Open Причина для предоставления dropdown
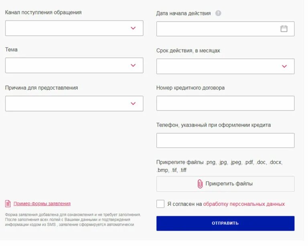Viewport: 308px width, 246px height. (74, 103)
